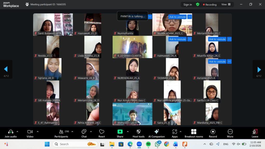Click Join audio headphone button
265x149 pixels.
[x=11, y=133]
